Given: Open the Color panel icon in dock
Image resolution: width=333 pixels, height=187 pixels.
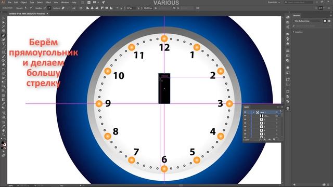Looking at the screenshot, I should coord(288,17).
